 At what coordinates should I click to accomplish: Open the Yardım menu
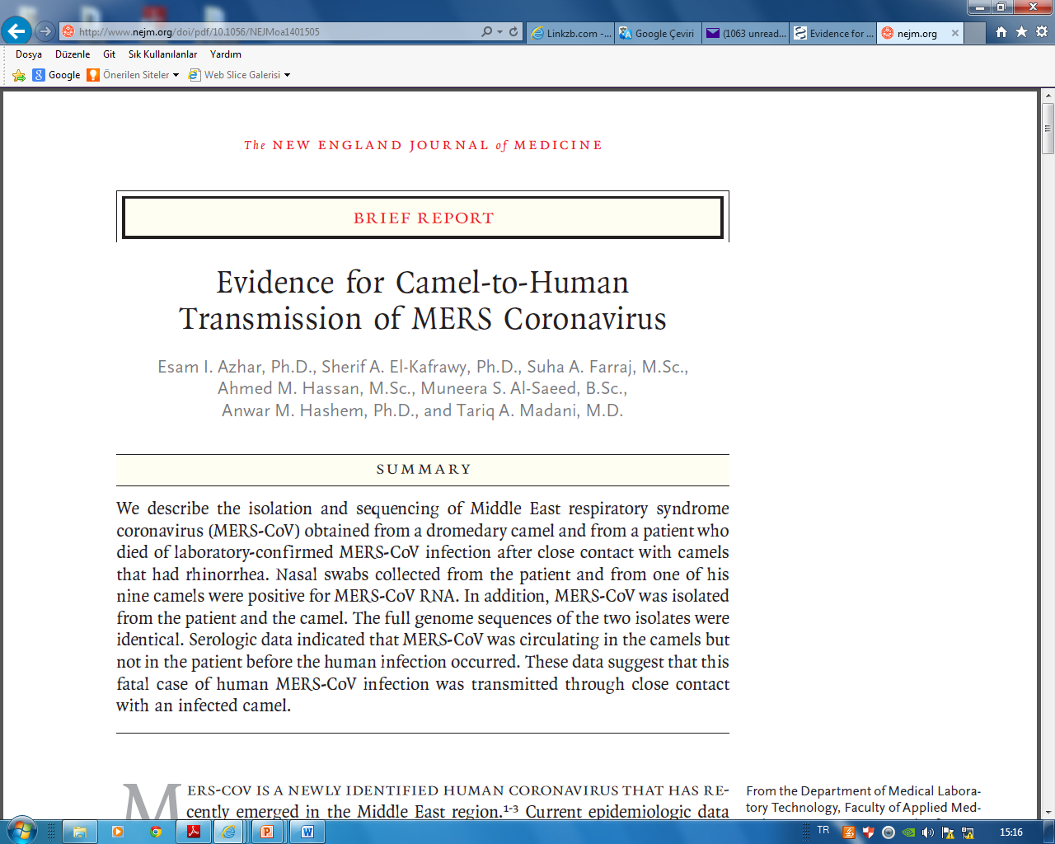click(226, 54)
